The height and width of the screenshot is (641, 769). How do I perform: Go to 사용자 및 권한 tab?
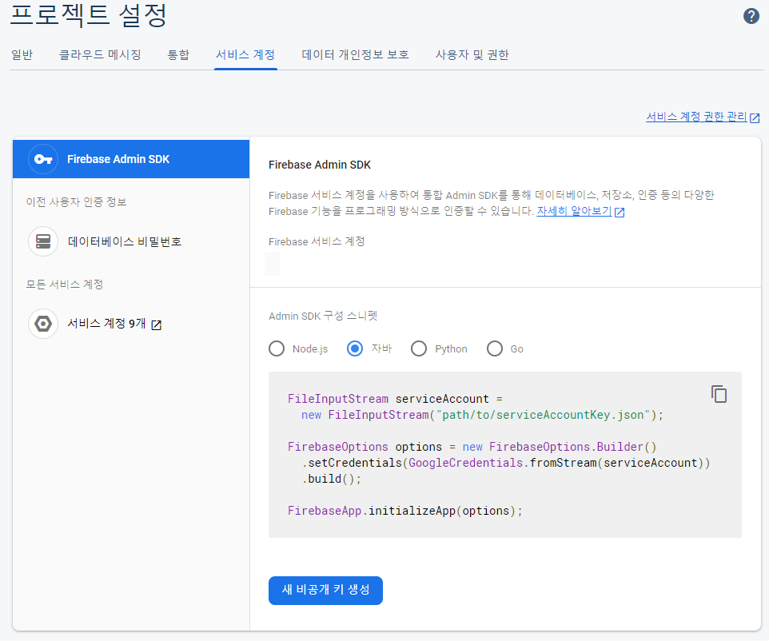coord(472,55)
